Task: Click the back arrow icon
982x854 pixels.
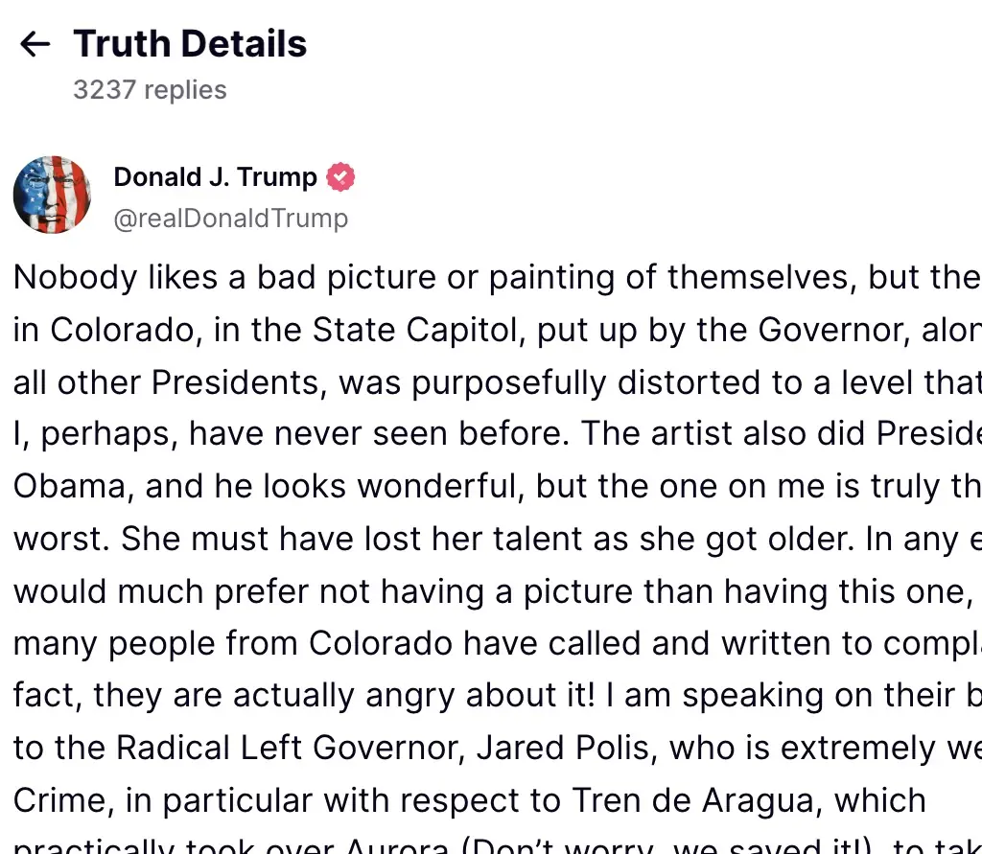Action: click(35, 44)
